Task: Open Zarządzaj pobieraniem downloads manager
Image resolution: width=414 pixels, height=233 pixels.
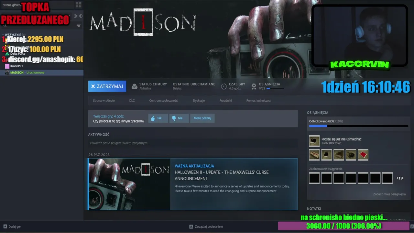Action: tap(206, 227)
